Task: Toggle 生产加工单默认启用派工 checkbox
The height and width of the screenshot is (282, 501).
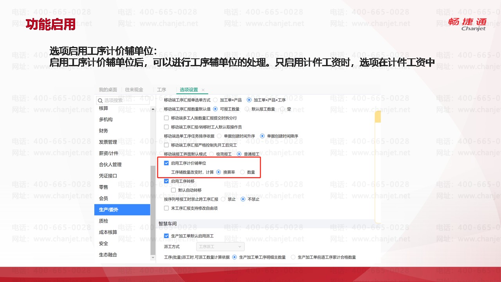Action: [x=166, y=236]
